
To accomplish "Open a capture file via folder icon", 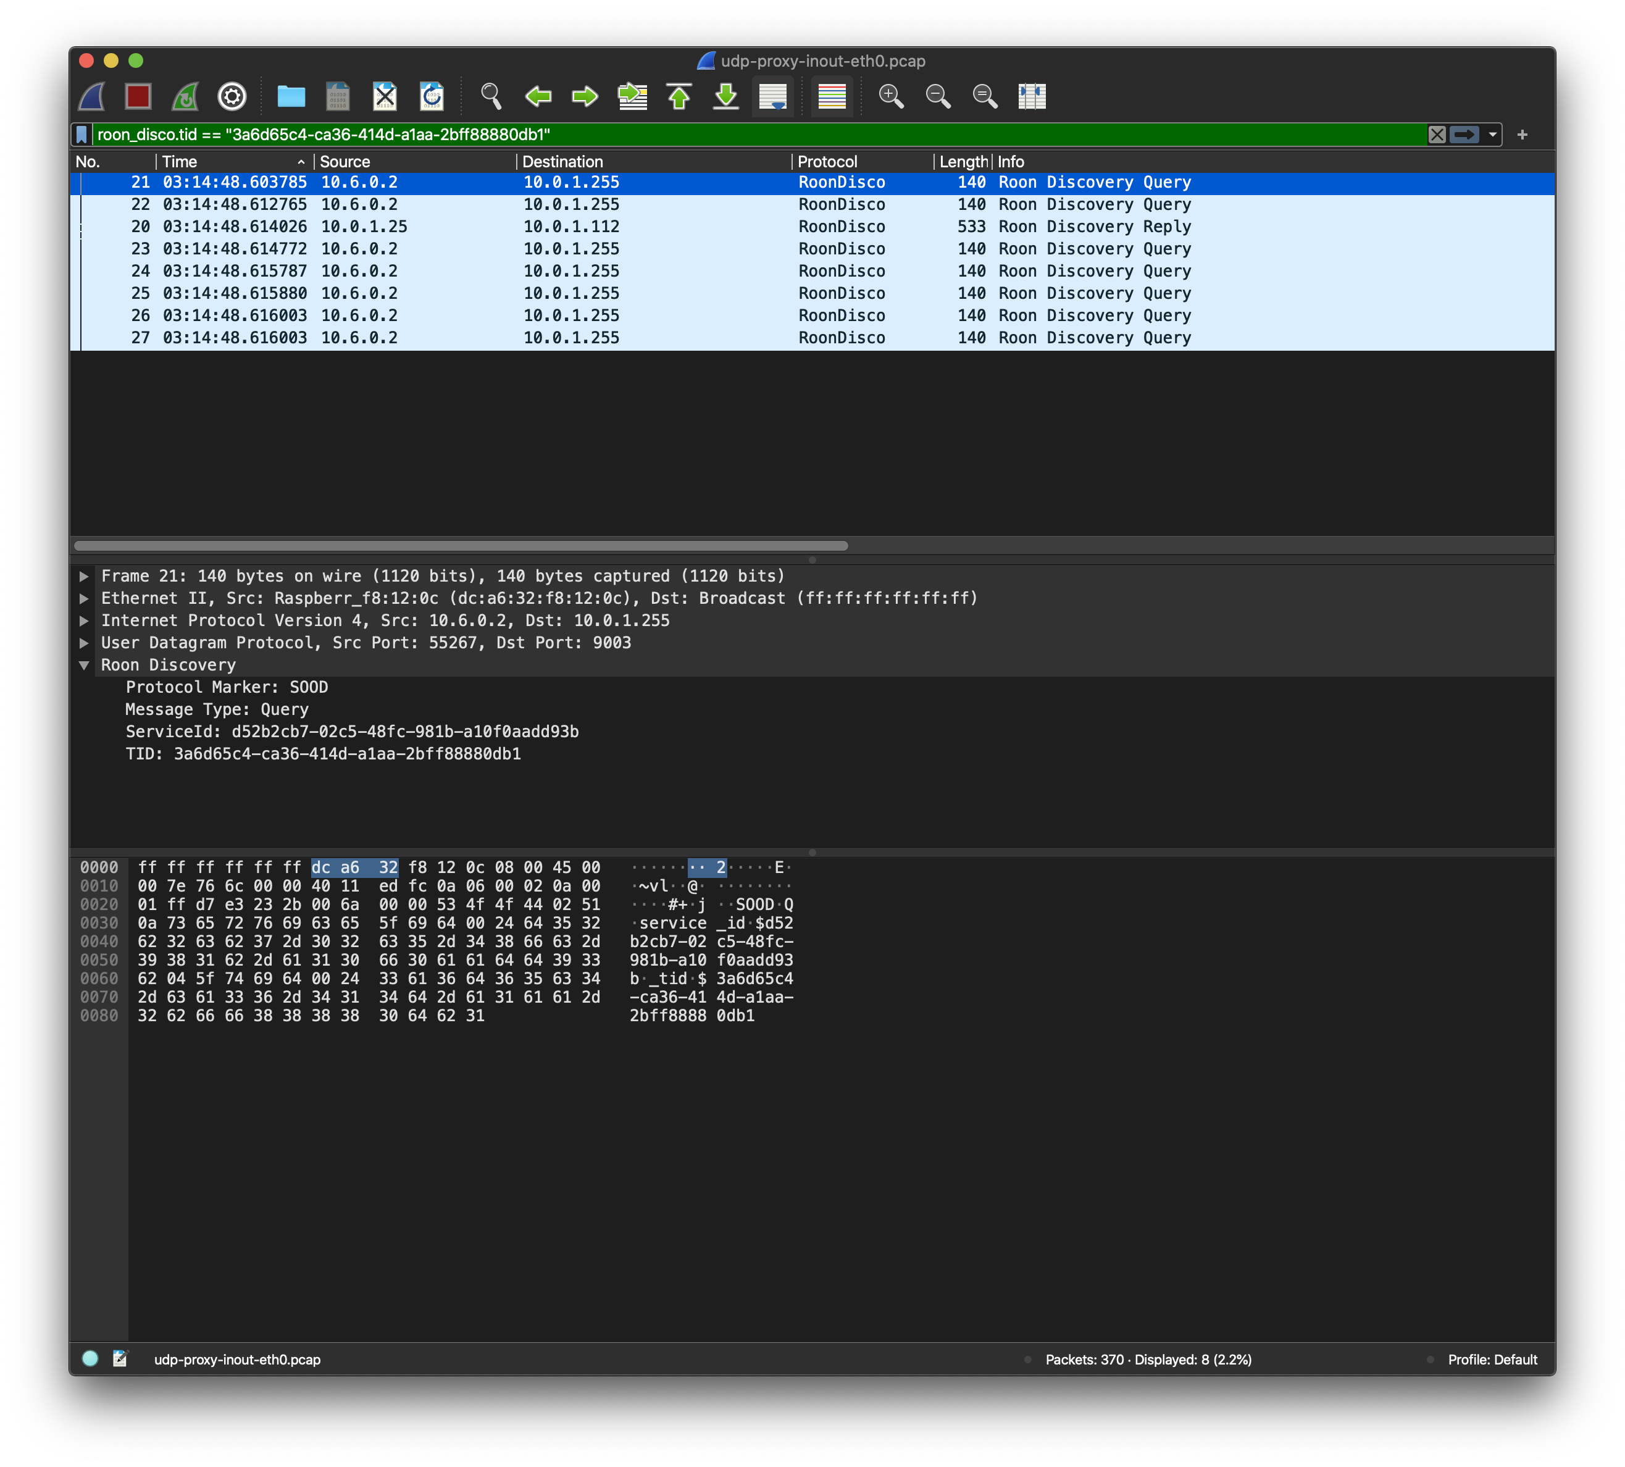I will pos(291,97).
